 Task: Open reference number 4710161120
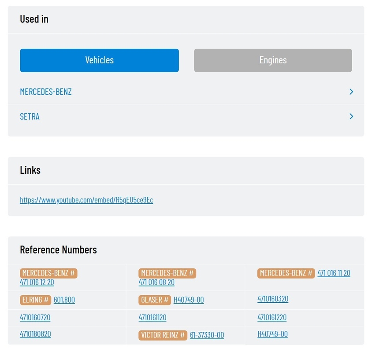[x=152, y=317]
